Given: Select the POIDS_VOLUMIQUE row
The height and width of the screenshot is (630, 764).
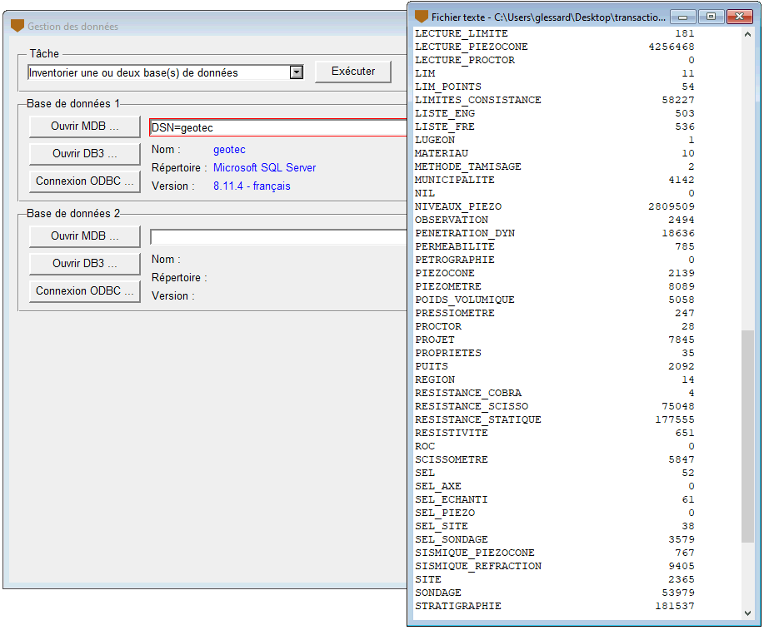Looking at the screenshot, I should click(555, 300).
